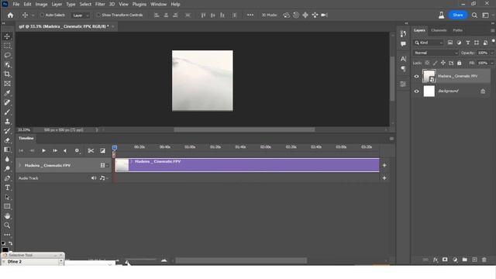The width and height of the screenshot is (496, 279).
Task: Open the Layer/Group auto-select dropdown
Action: (x=81, y=15)
